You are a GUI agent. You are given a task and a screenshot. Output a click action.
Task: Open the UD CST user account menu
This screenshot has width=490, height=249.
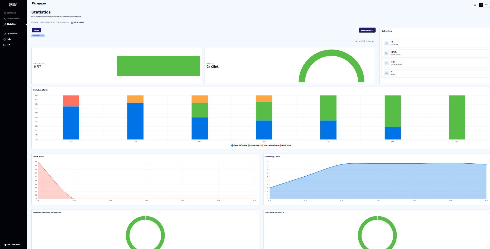point(484,5)
